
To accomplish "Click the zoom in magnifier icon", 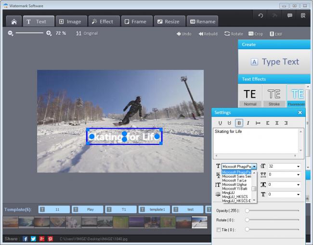I will (49, 33).
